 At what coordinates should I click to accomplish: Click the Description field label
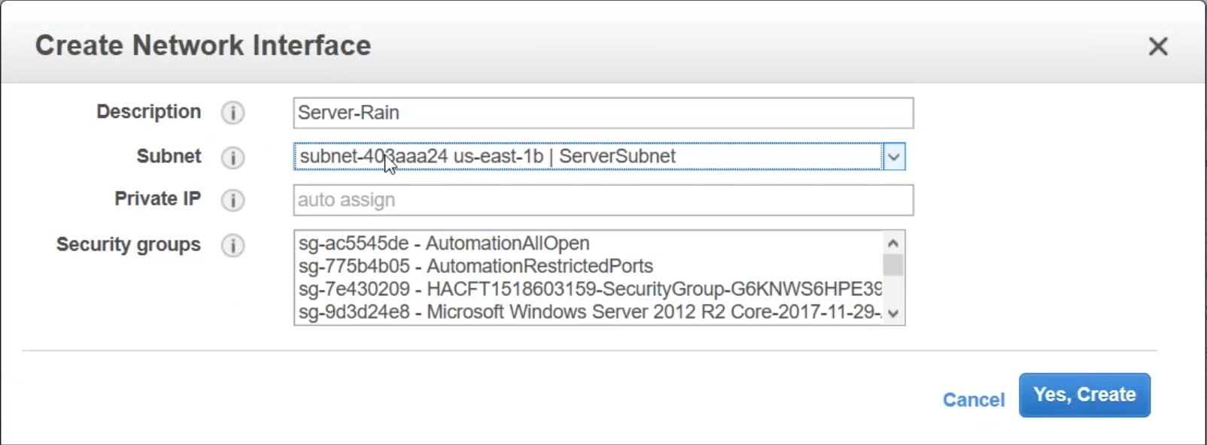[x=148, y=112]
